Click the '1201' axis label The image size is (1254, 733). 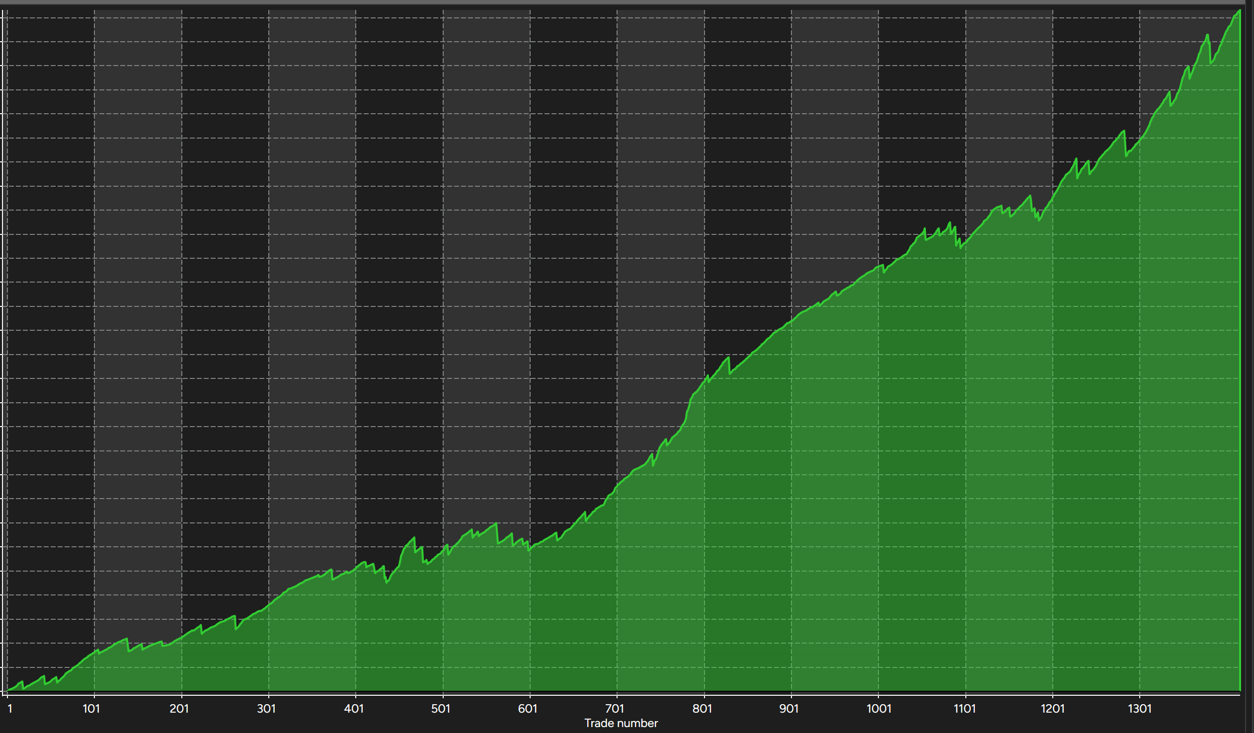click(1052, 709)
